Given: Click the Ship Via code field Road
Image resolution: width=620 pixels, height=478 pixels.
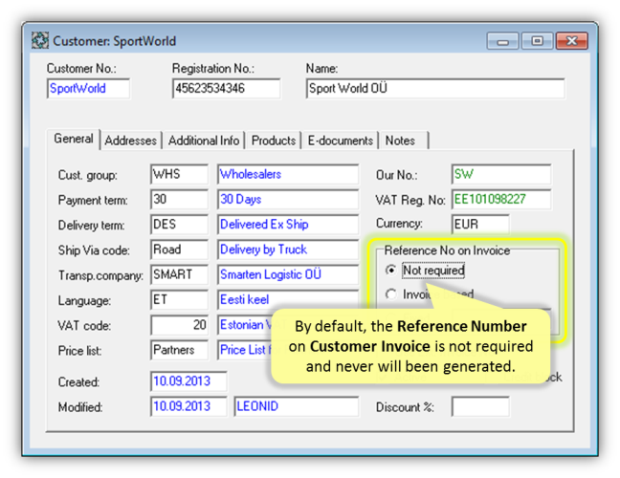Looking at the screenshot, I should (179, 250).
